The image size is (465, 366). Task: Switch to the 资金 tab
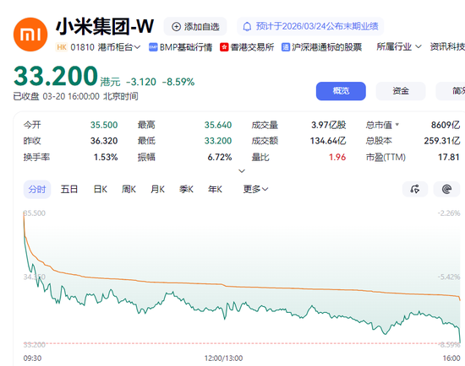coord(401,91)
